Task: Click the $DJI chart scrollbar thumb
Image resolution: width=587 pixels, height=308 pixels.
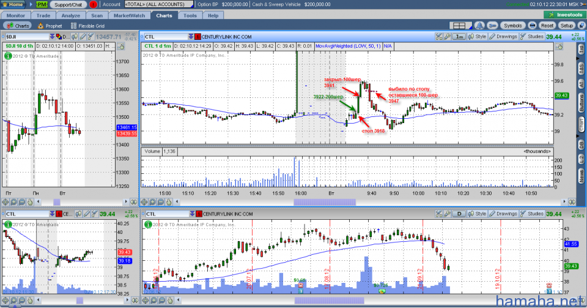Action: point(57,202)
